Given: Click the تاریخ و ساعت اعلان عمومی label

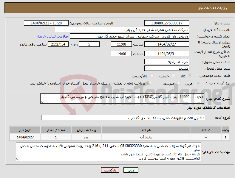Looking at the screenshot, I should coord(92,23).
